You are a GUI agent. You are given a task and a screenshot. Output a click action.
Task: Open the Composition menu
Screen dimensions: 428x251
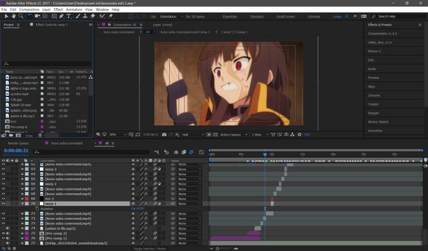click(29, 10)
